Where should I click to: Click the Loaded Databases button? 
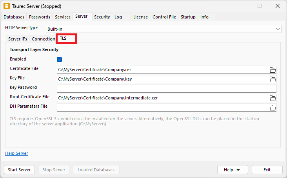point(96,170)
